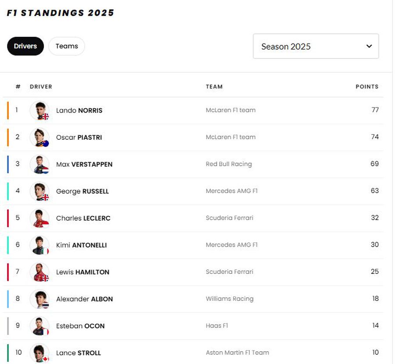Click the POINTS column header
The width and height of the screenshot is (395, 364).
coord(367,87)
